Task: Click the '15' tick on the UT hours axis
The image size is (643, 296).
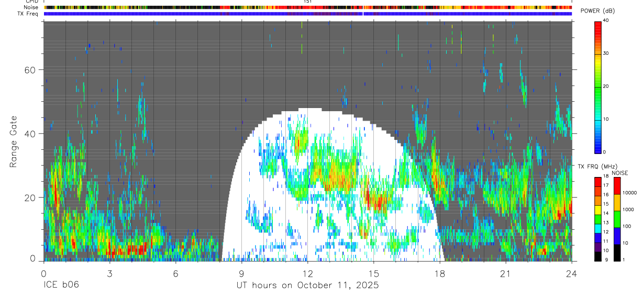Action: pyautogui.click(x=373, y=274)
